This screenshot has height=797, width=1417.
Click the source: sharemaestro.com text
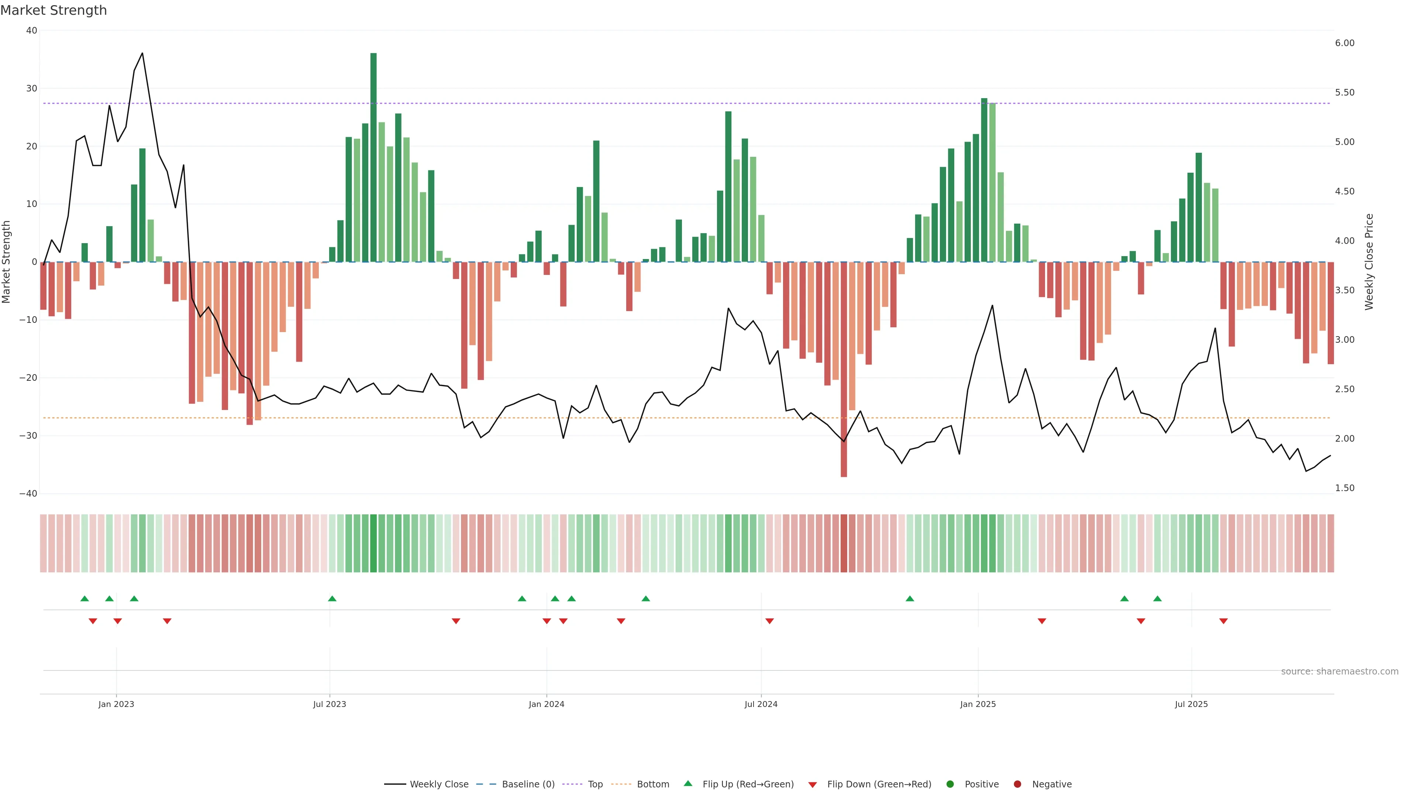(1340, 671)
